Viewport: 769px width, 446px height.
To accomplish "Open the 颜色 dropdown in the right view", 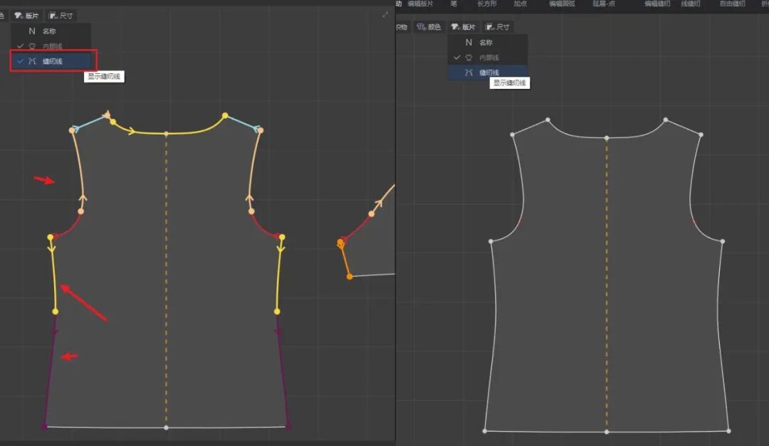I will (x=429, y=27).
